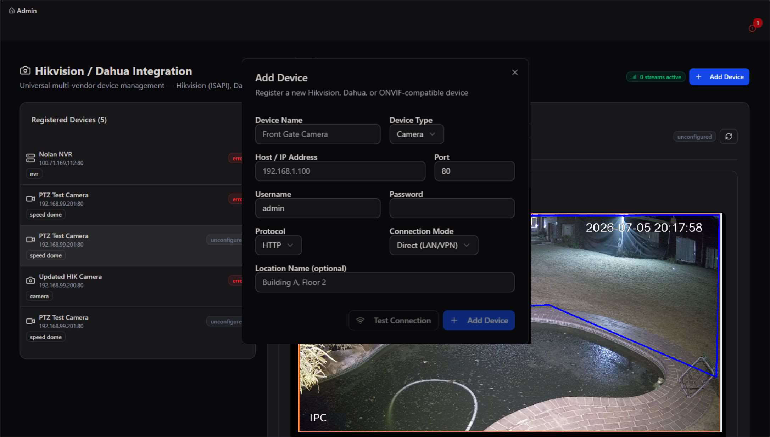Screen dimensions: 770x437
Task: Click the IP text 192.168.99.200:80
Action: point(61,286)
